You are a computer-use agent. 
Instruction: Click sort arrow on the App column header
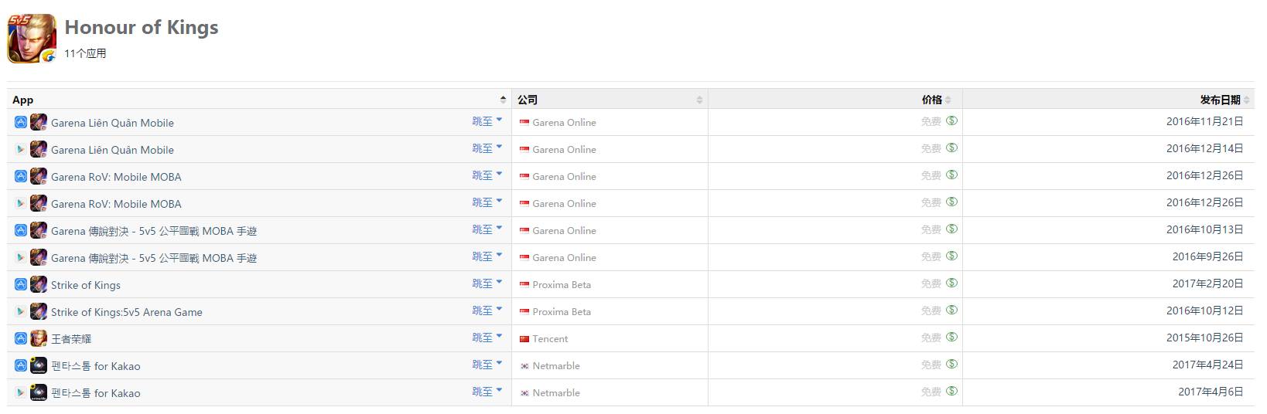coord(503,100)
